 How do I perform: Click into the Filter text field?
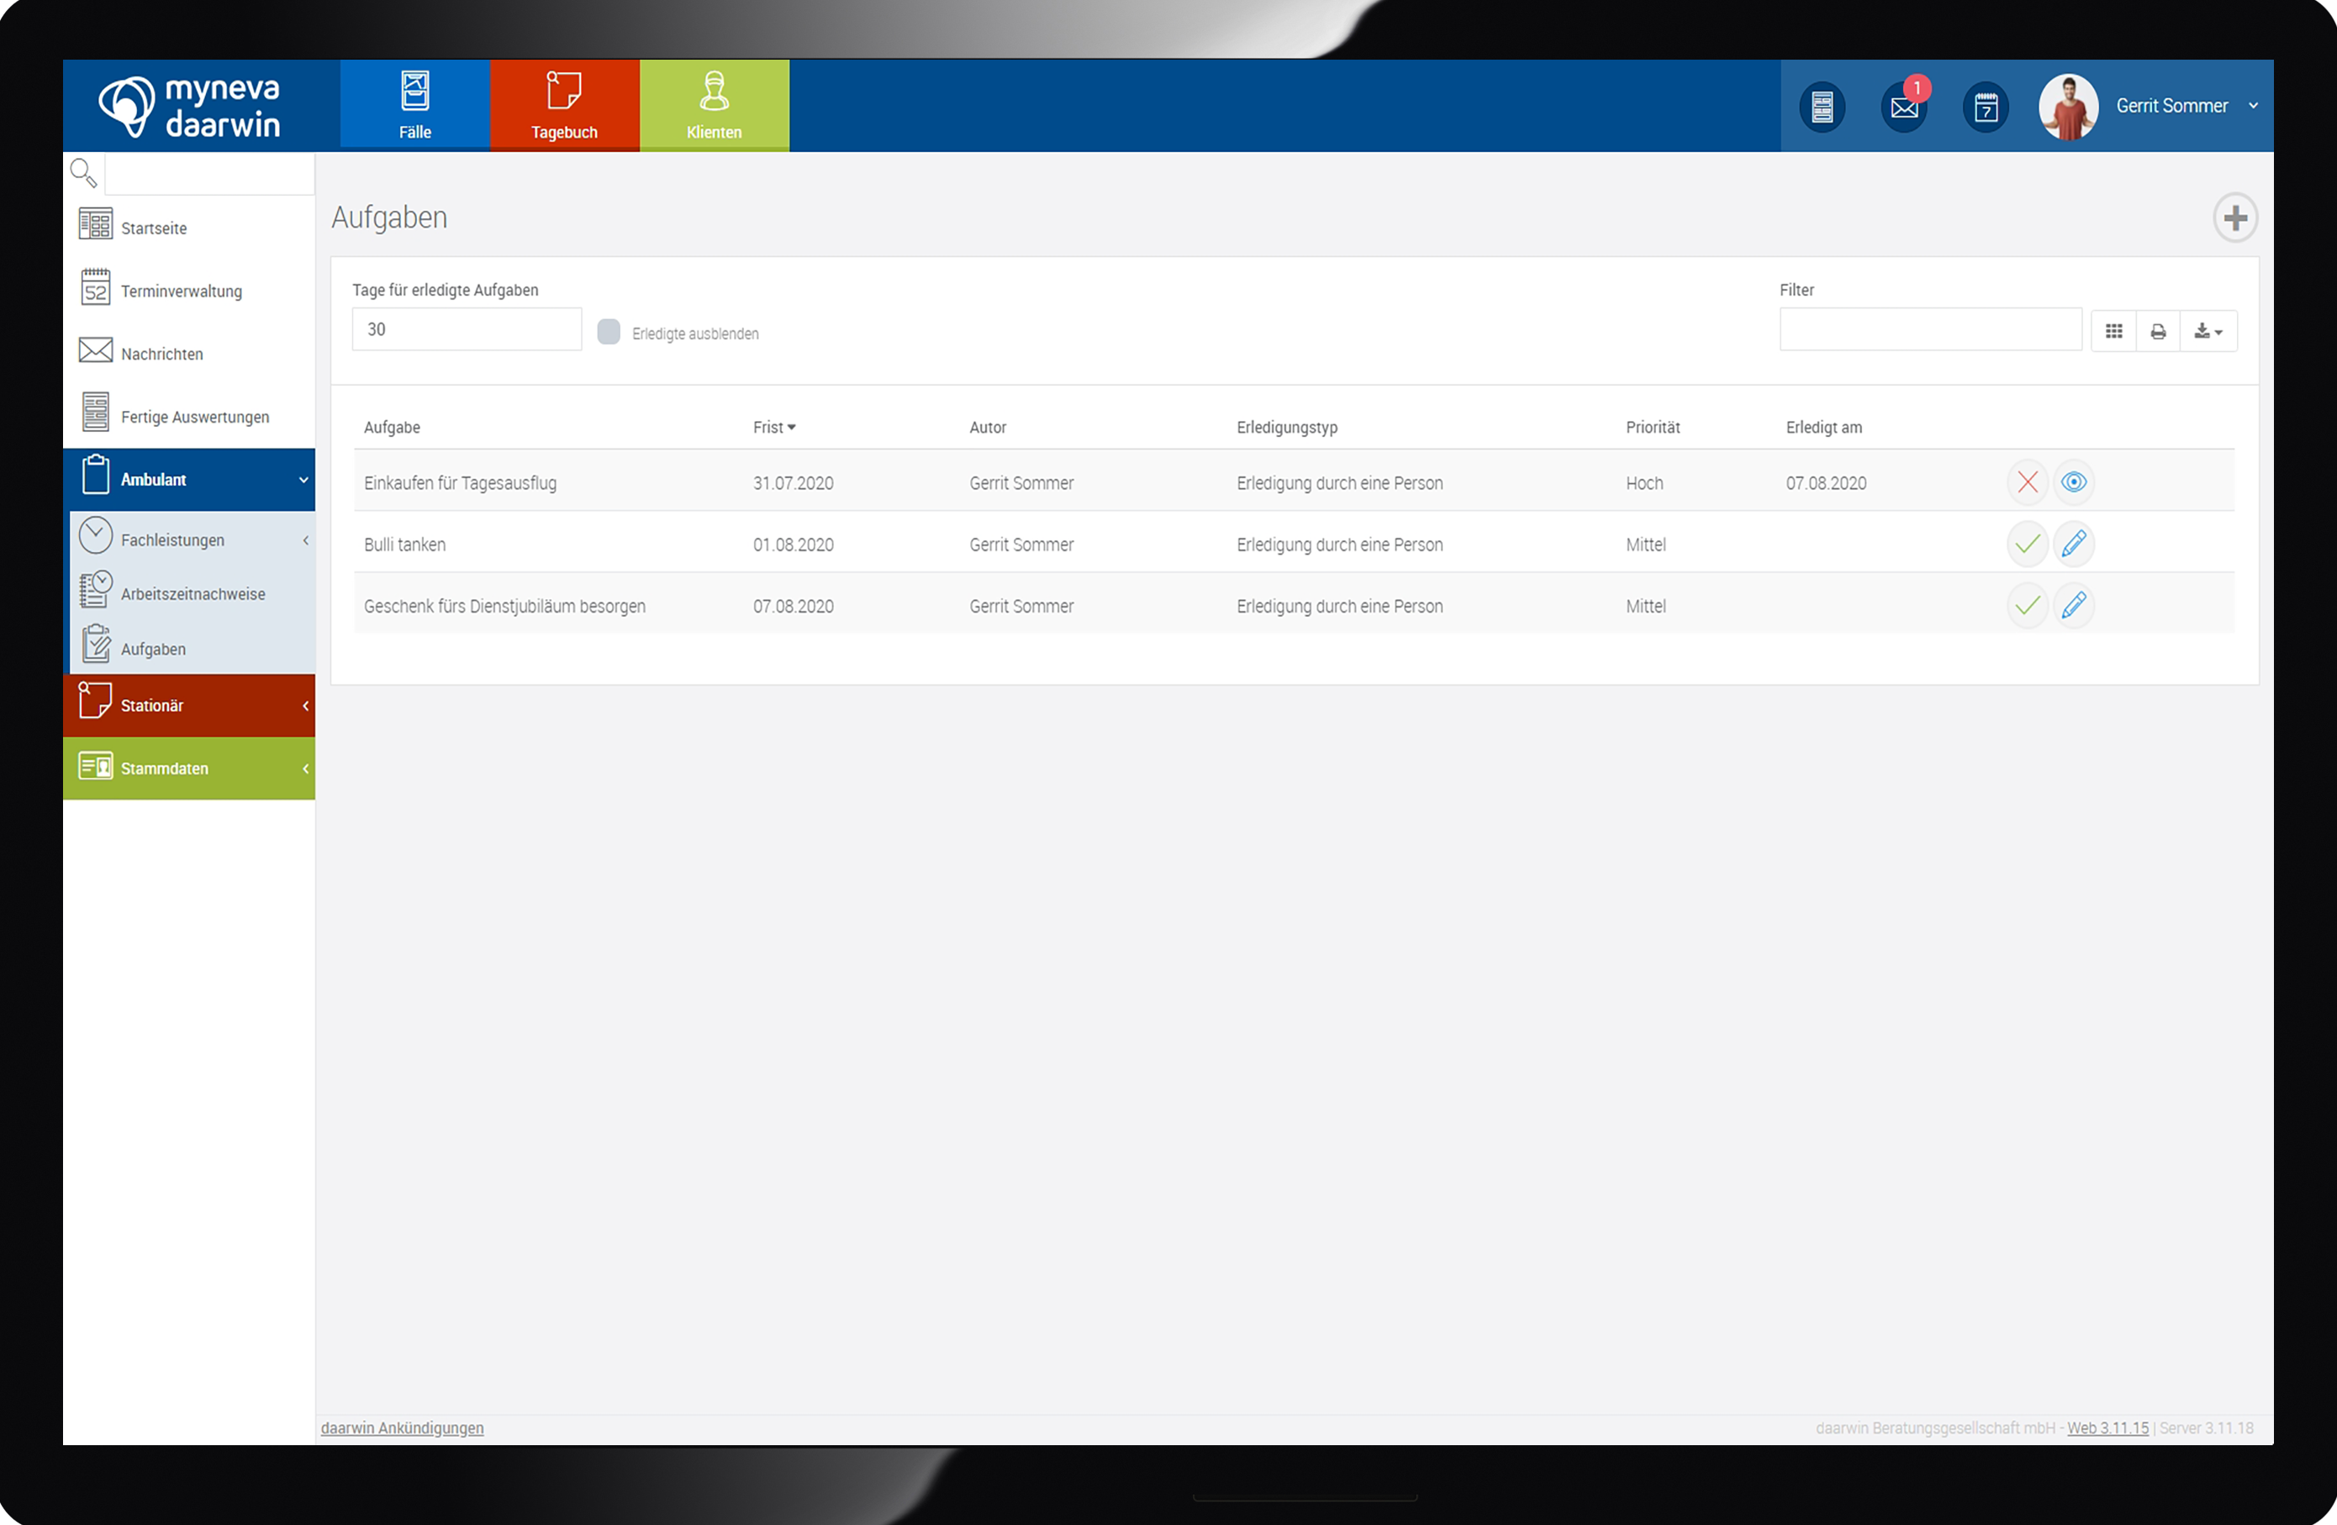1930,329
